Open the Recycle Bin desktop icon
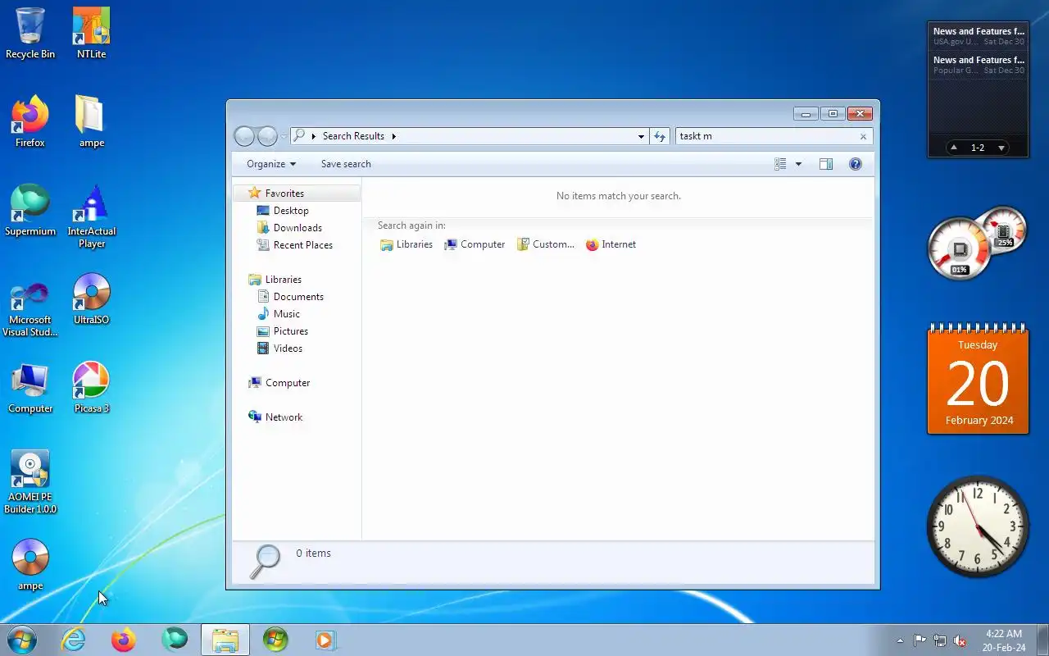Screen dimensions: 1049x656 click(30, 34)
